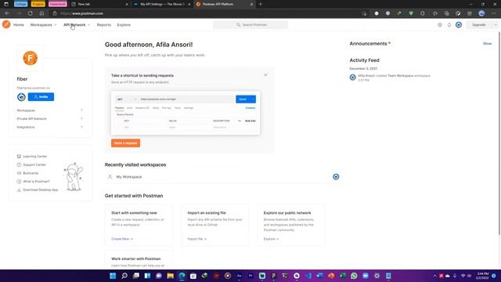Viewport: 501px width, 282px height.
Task: Click the Bootcamp icon
Action: [x=19, y=173]
